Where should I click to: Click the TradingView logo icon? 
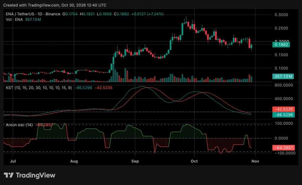(9, 175)
